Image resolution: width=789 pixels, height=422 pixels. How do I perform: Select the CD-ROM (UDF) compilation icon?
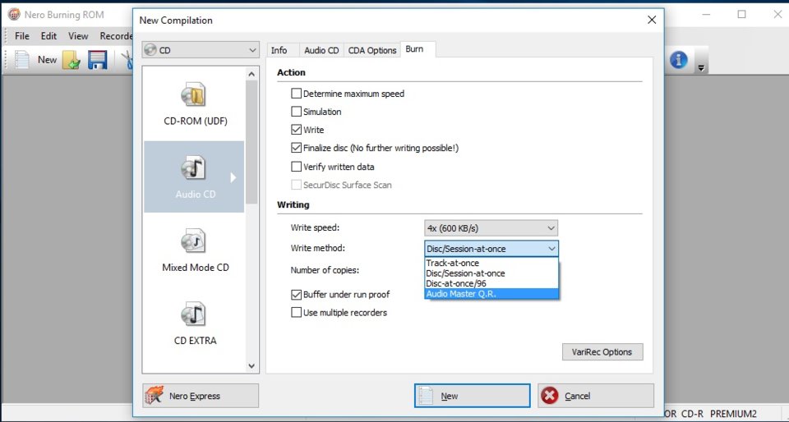pos(193,94)
